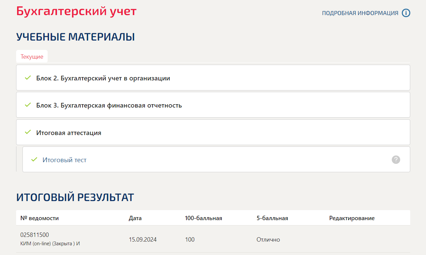Click the Бухгалтерский учет course title

tap(76, 11)
